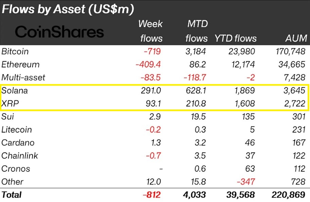310x202 pixels.
Task: Select the Chainlink row label
Action: click(x=20, y=156)
